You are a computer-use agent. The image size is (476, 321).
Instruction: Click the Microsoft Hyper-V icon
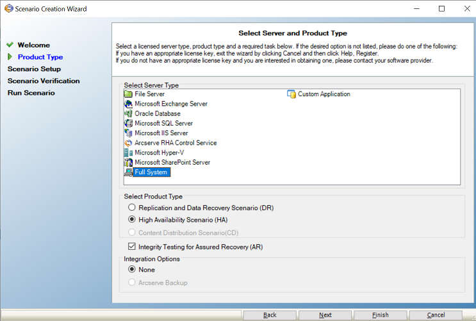point(128,152)
